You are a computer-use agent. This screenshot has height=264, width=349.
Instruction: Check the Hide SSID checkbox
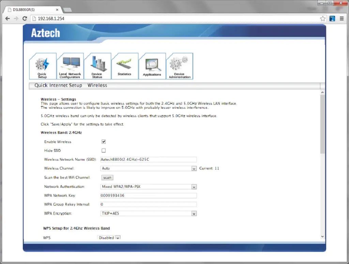tap(104, 151)
